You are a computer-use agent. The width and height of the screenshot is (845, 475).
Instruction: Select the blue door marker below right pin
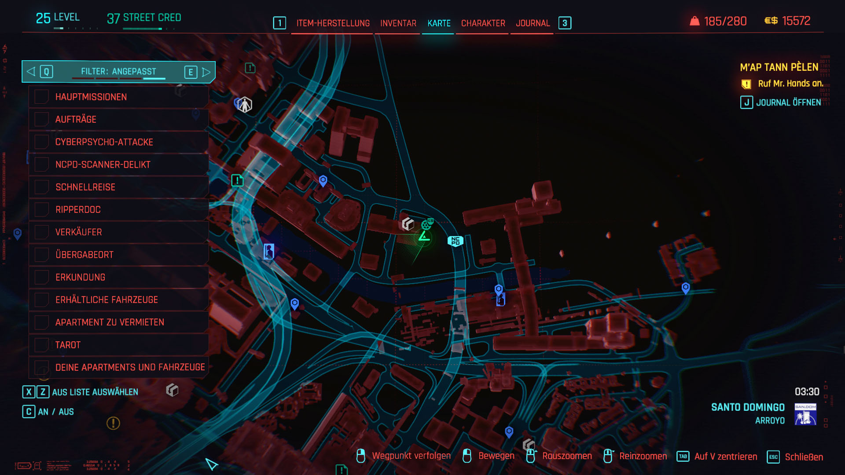501,300
